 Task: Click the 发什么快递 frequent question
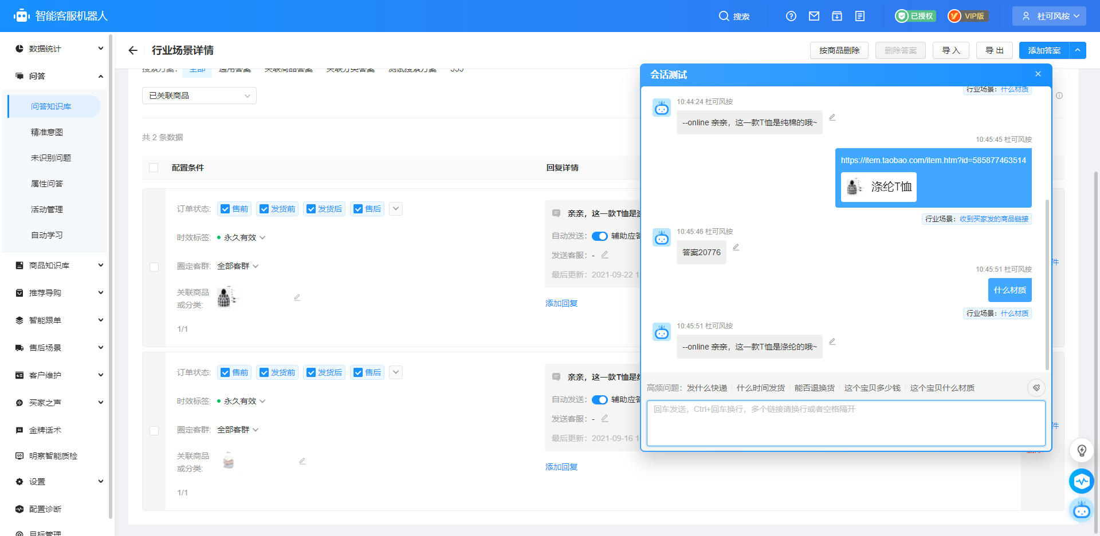[707, 388]
